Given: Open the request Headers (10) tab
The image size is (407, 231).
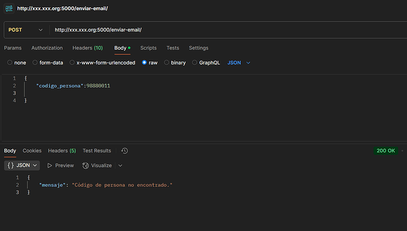Looking at the screenshot, I should pyautogui.click(x=88, y=48).
